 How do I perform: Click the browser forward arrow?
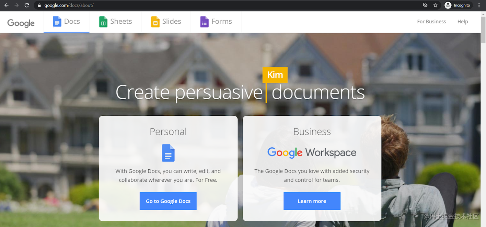click(16, 5)
